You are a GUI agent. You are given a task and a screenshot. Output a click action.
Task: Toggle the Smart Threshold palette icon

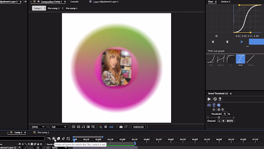(219, 105)
